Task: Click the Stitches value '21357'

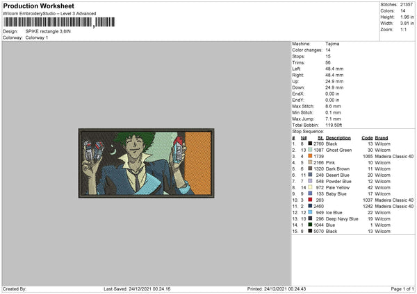Action: [407, 5]
